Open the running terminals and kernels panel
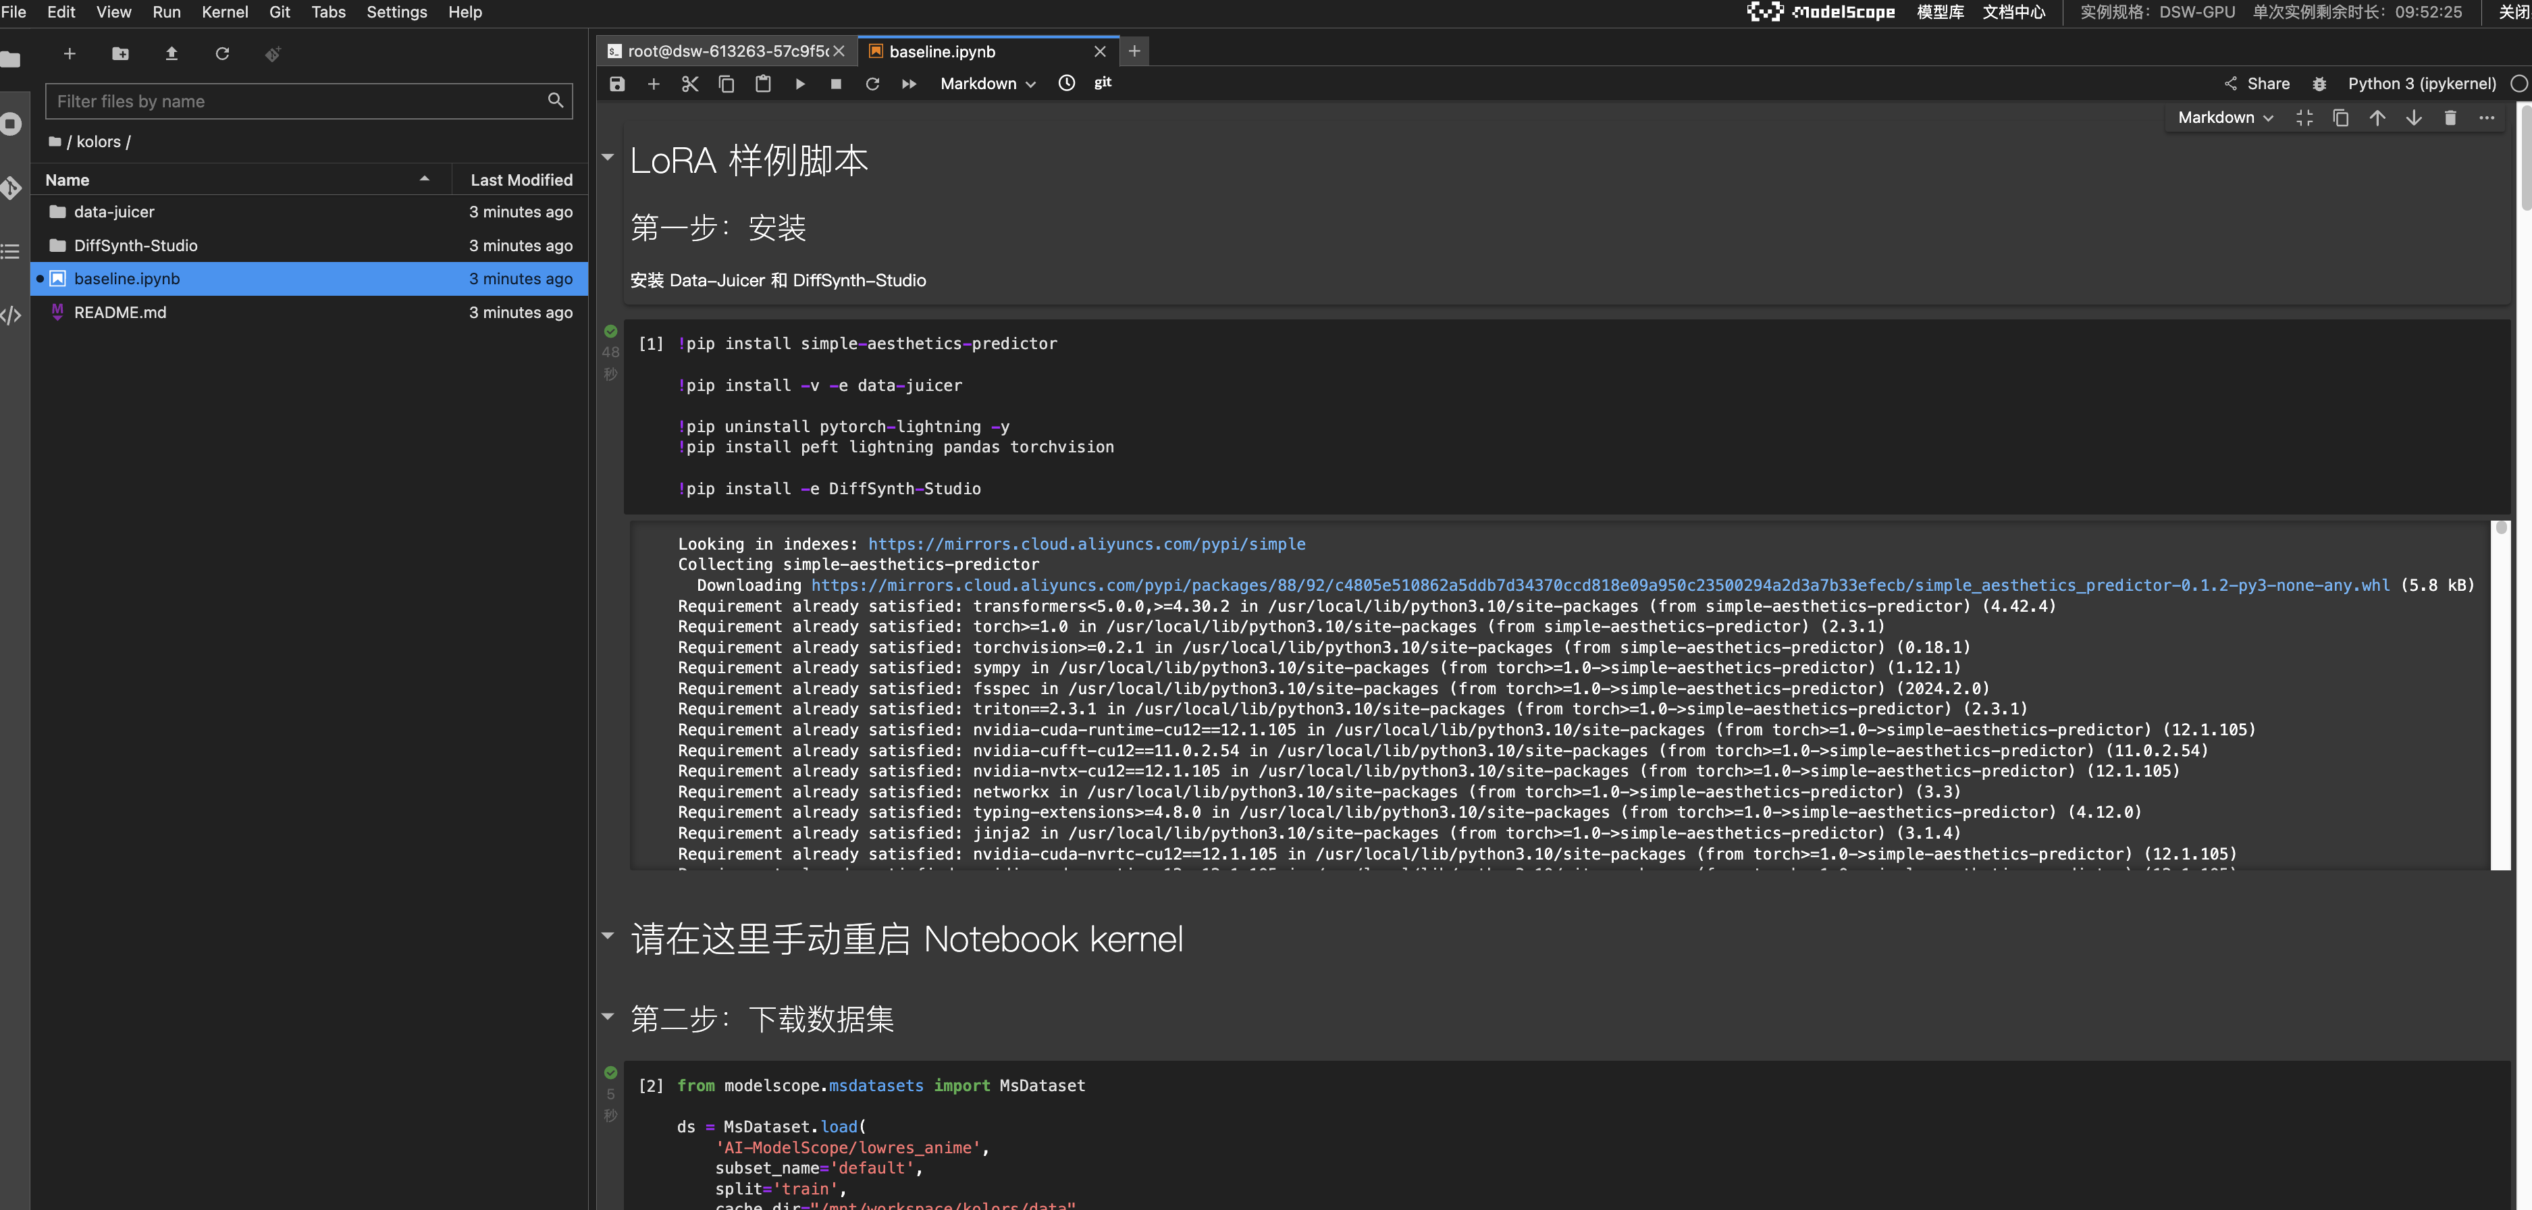This screenshot has width=2532, height=1210. click(x=11, y=124)
